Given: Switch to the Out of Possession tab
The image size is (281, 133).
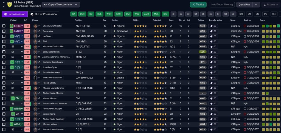Looking at the screenshot, I should pyautogui.click(x=44, y=14).
